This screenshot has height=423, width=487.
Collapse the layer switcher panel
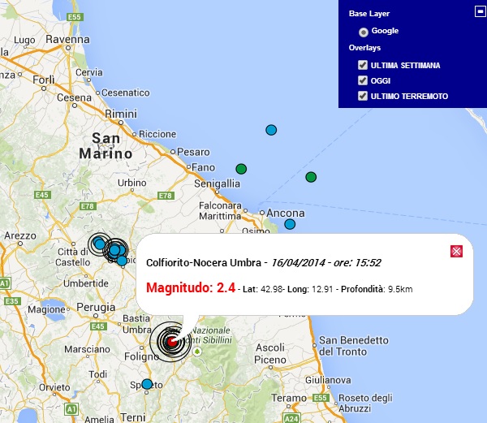[479, 11]
